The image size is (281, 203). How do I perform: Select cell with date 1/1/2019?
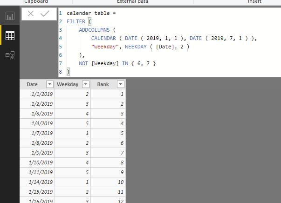37,94
